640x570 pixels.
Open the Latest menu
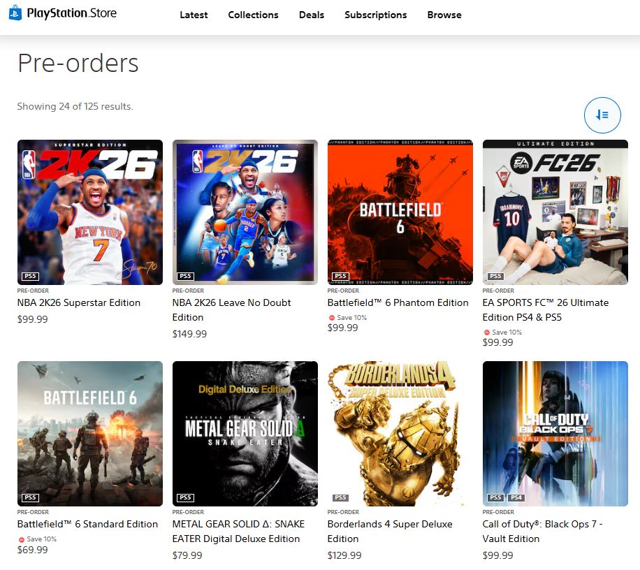pyautogui.click(x=194, y=15)
